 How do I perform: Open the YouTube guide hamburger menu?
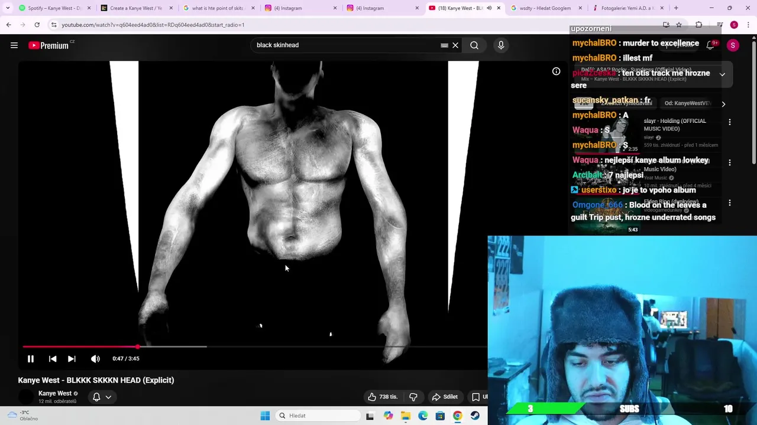pos(14,45)
